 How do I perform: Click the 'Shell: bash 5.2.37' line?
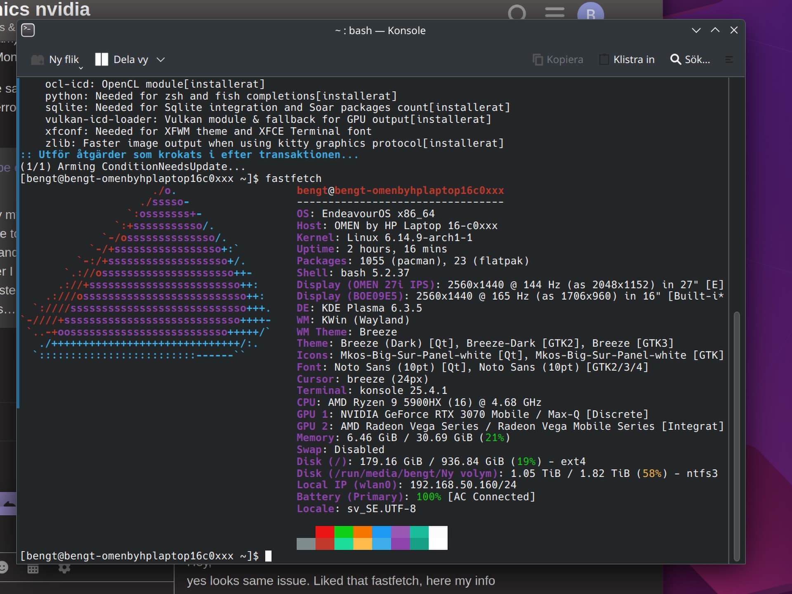pos(353,273)
